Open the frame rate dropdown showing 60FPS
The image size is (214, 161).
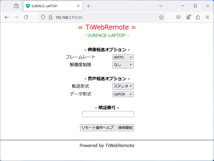123,57
